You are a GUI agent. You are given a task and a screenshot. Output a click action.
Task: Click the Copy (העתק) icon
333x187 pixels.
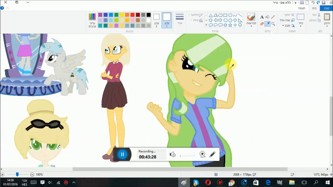pyautogui.click(x=319, y=20)
